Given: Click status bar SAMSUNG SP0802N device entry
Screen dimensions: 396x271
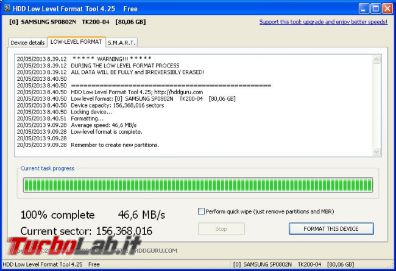Looking at the screenshot, I should [294, 264].
